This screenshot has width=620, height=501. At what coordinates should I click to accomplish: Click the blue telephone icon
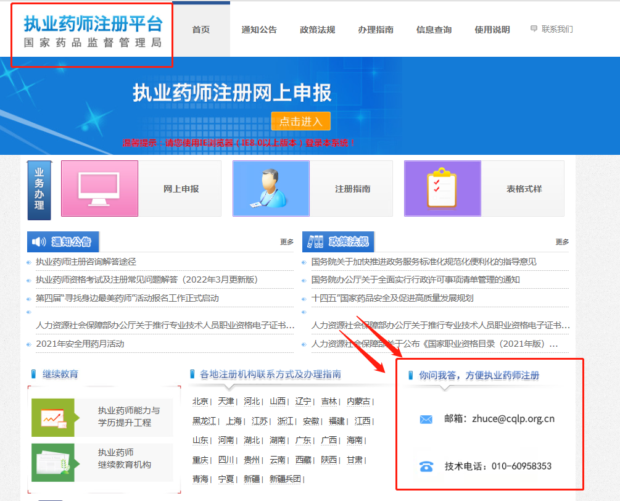coord(426,466)
